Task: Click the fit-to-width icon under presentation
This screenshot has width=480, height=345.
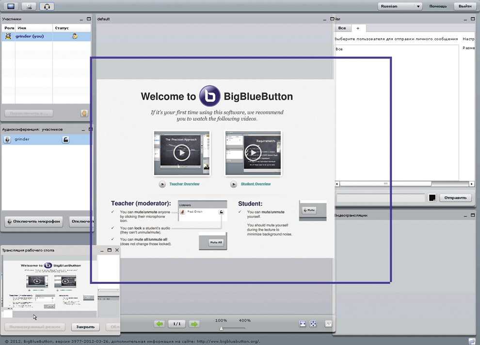Action: [x=303, y=324]
